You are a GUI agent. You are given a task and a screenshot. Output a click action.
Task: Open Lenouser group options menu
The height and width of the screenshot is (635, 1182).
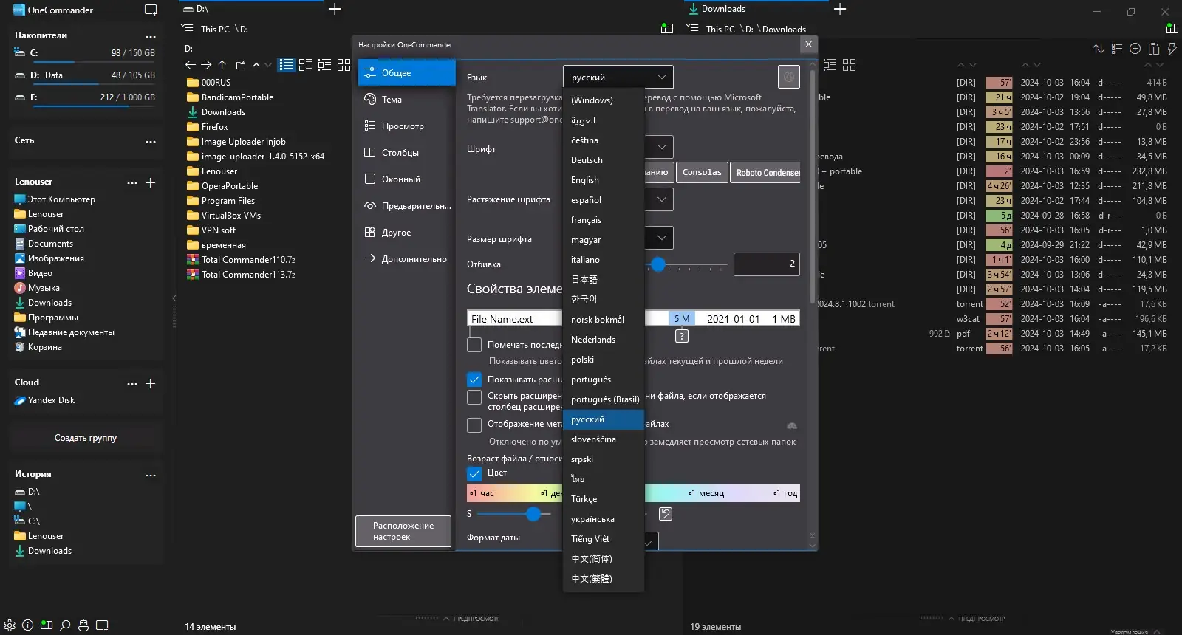[132, 182]
